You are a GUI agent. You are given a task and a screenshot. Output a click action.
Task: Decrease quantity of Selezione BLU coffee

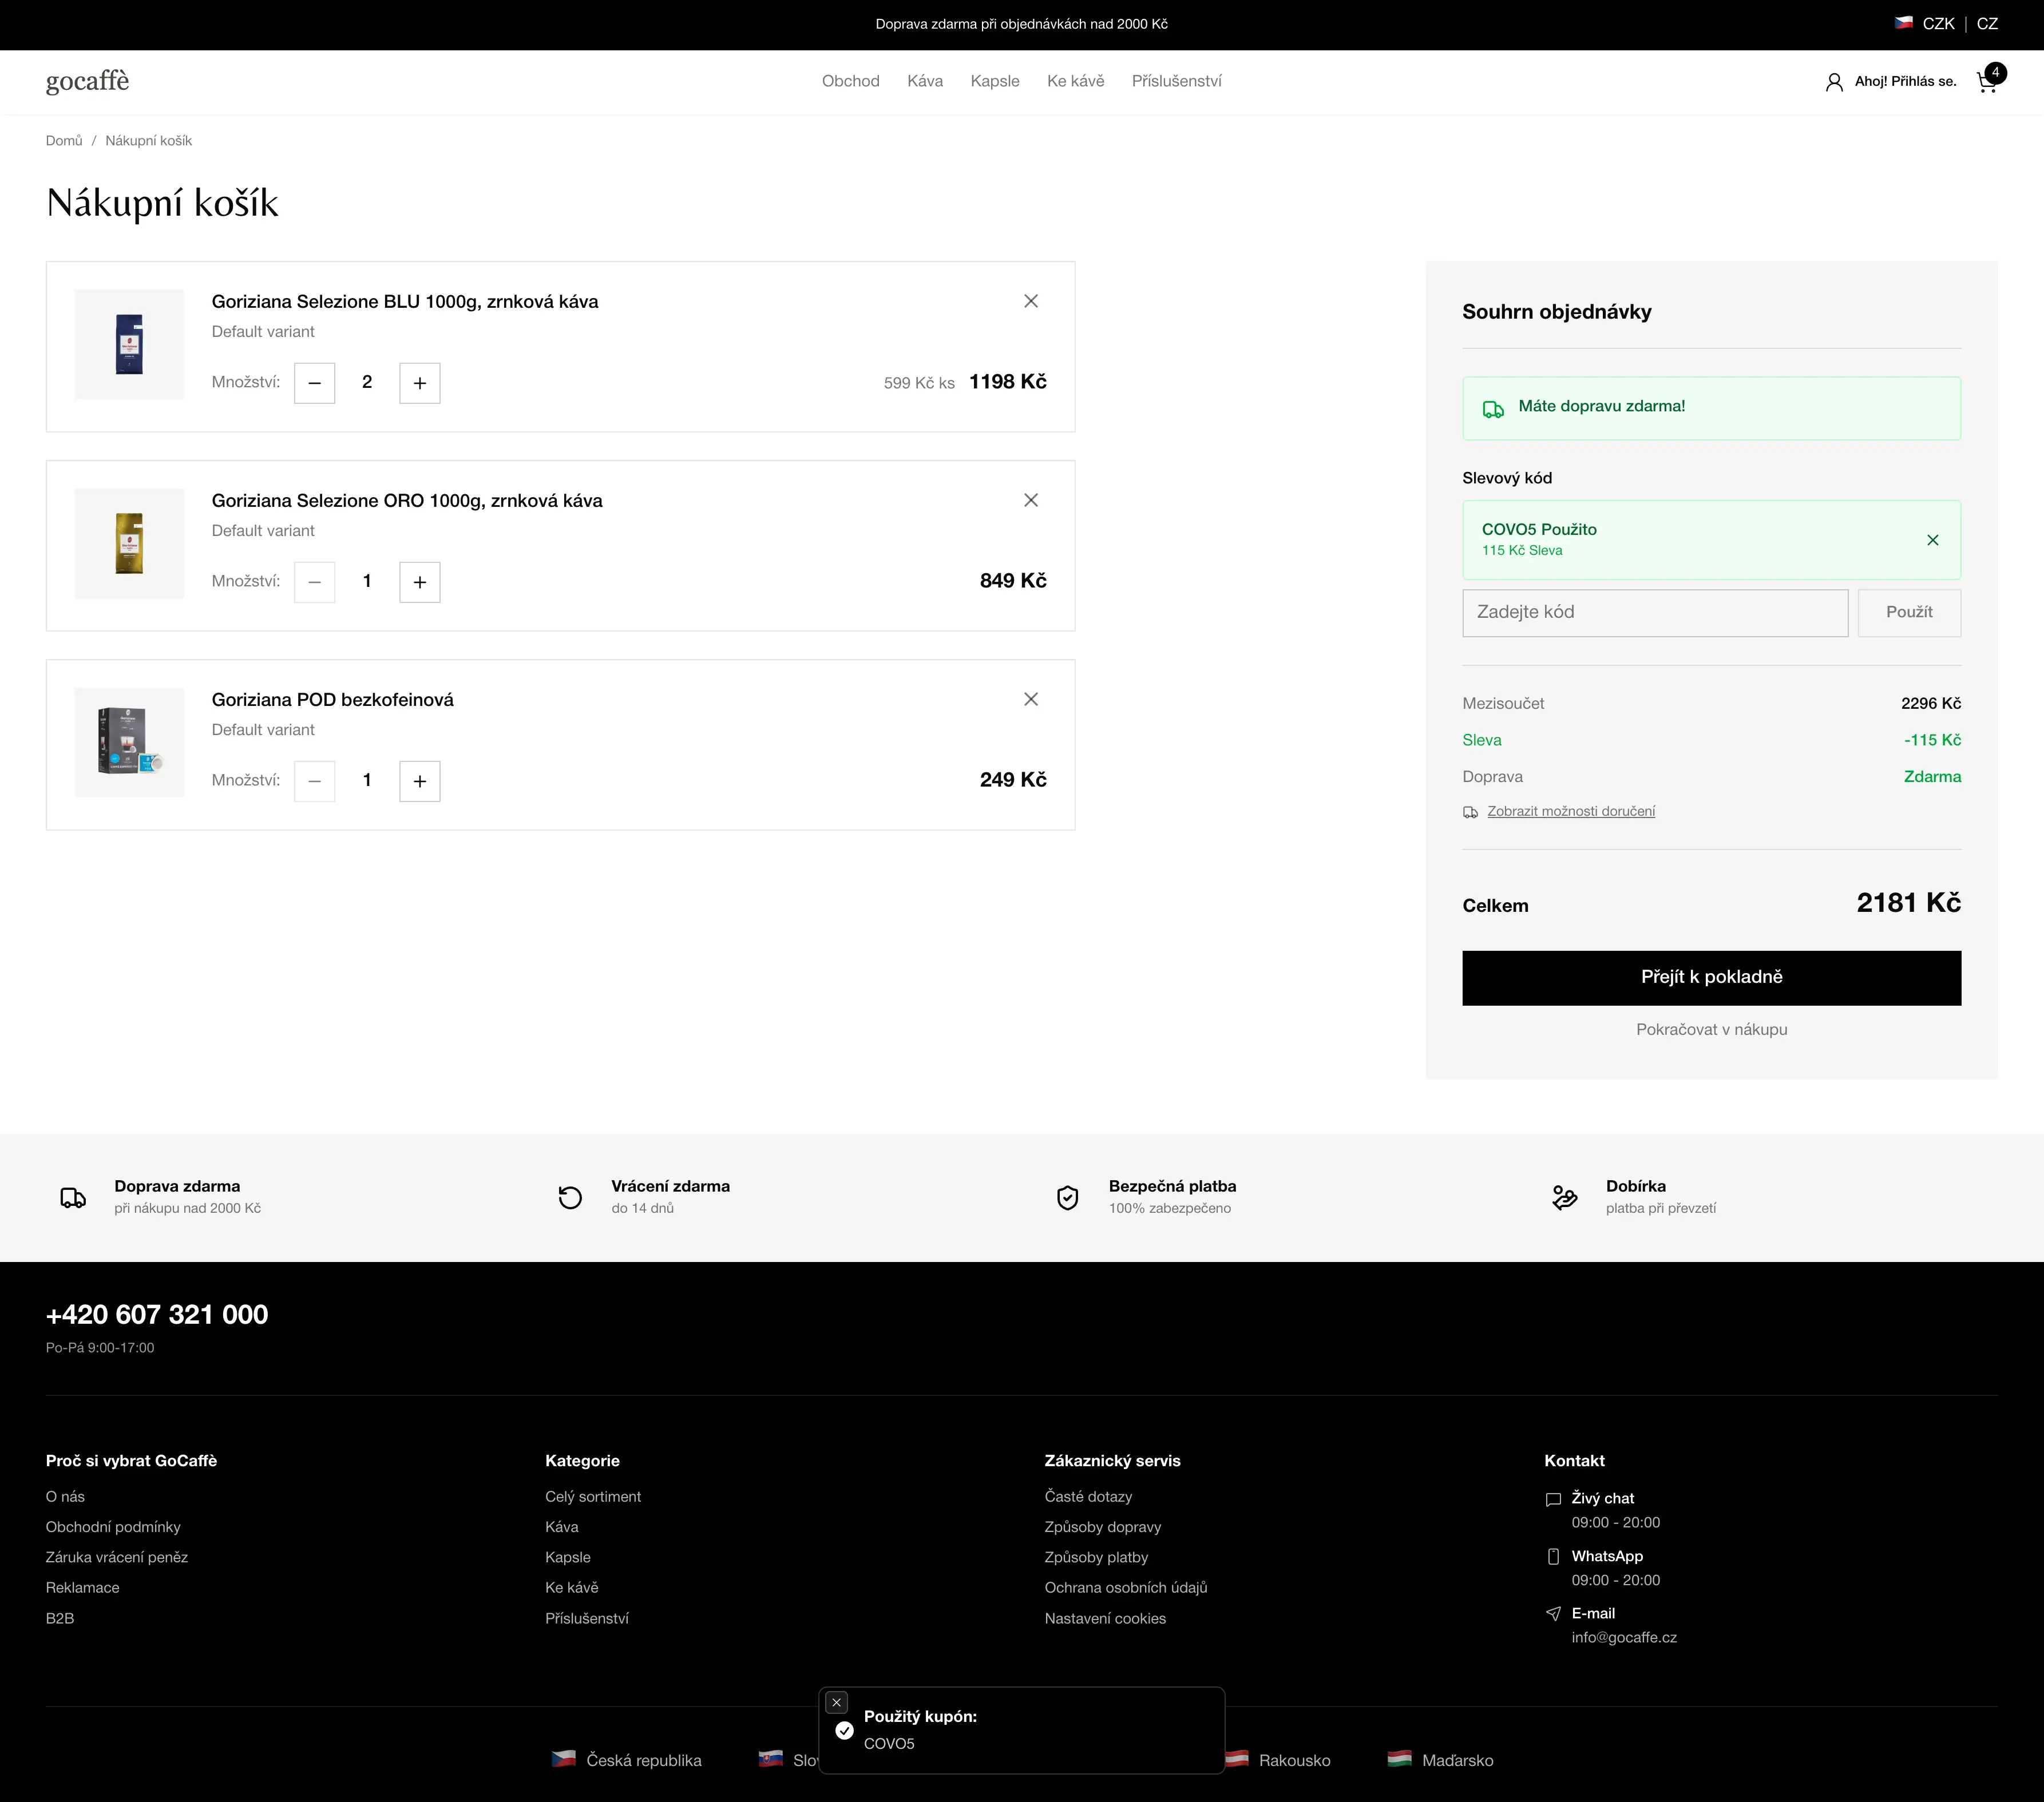tap(314, 383)
